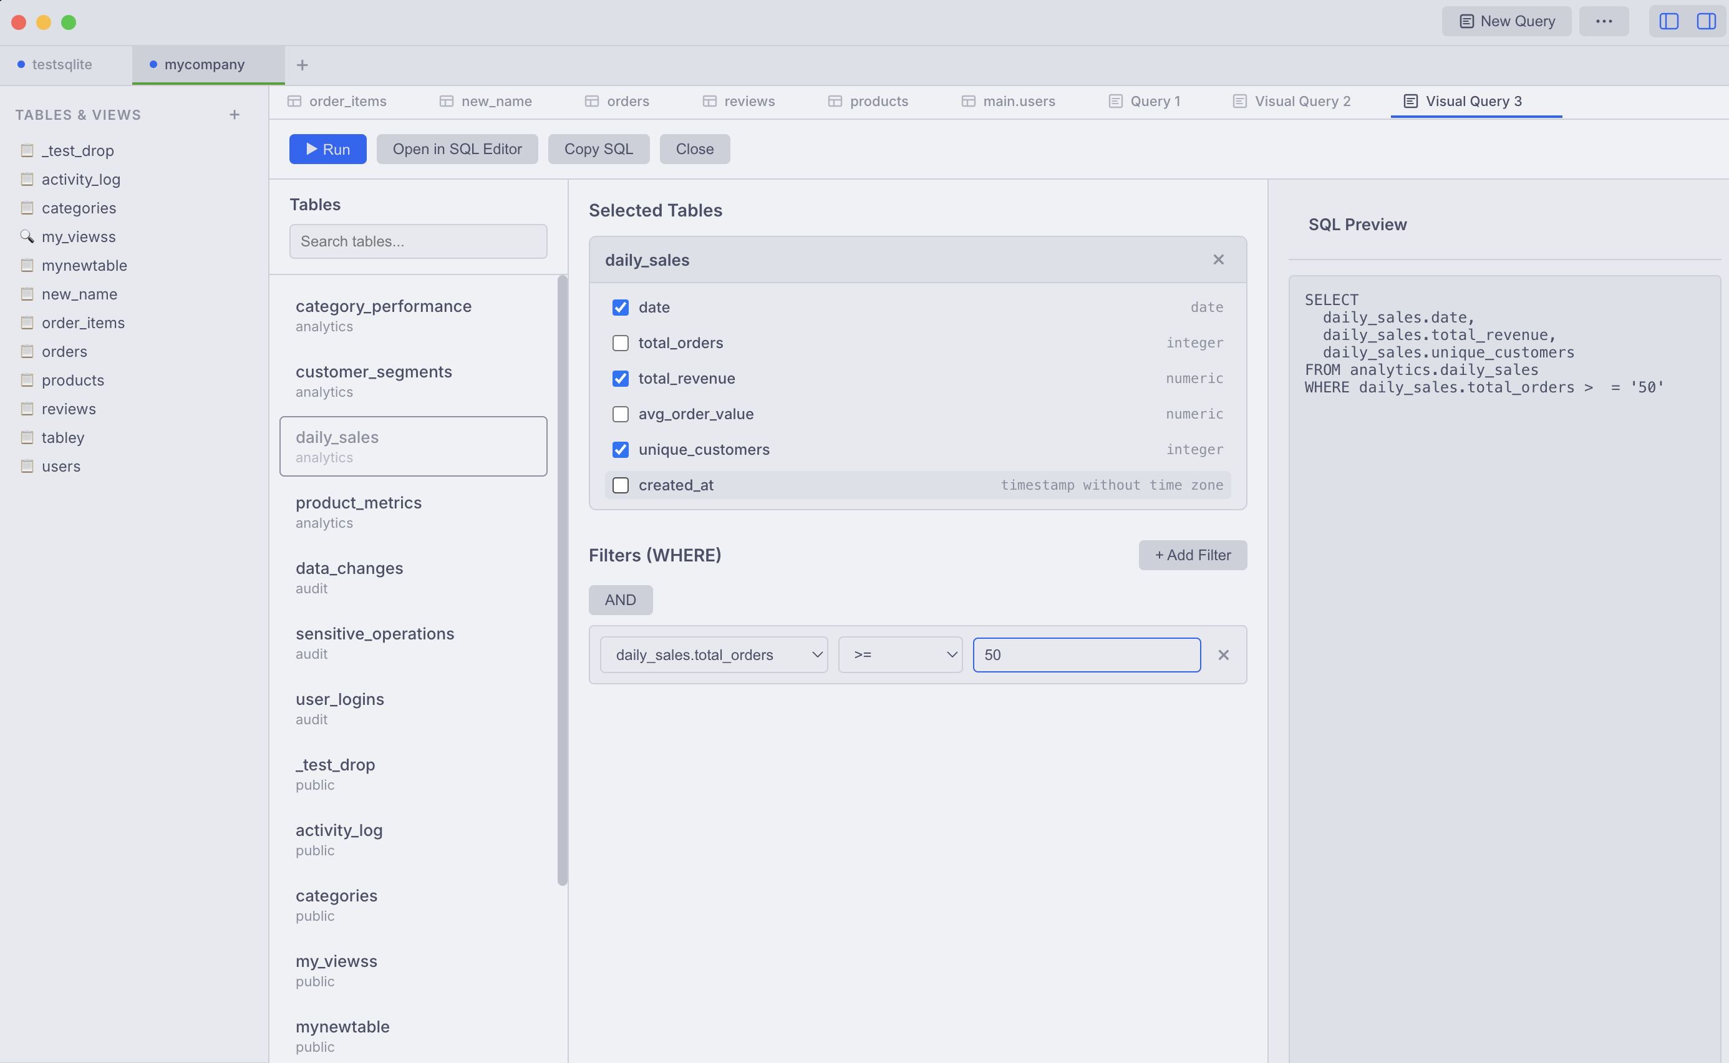Switch to the orders table tab
Image resolution: width=1729 pixels, height=1063 pixels.
pos(617,101)
